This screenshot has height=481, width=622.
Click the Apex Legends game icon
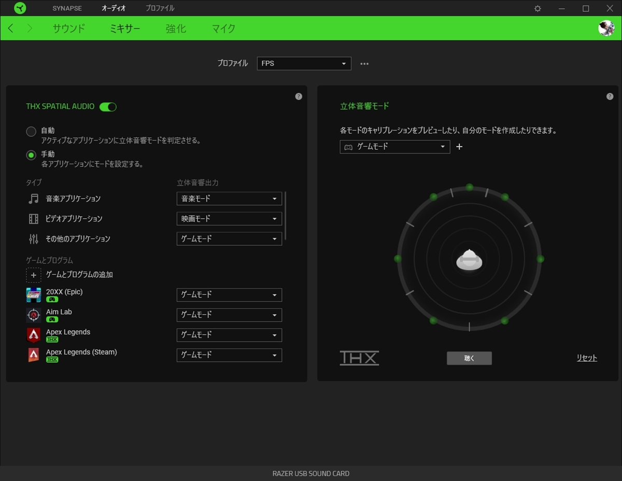coord(34,335)
